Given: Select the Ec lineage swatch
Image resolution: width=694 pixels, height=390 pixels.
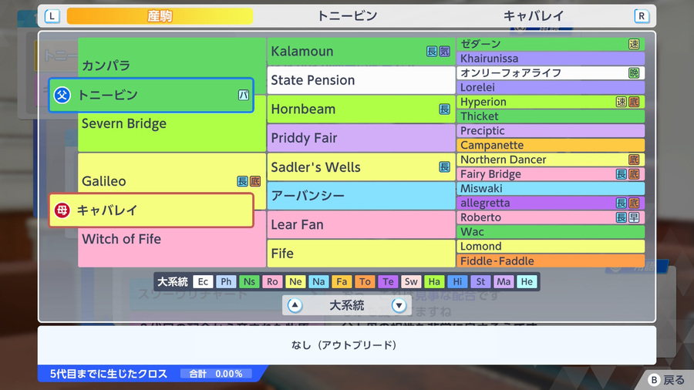Looking at the screenshot, I should (203, 281).
